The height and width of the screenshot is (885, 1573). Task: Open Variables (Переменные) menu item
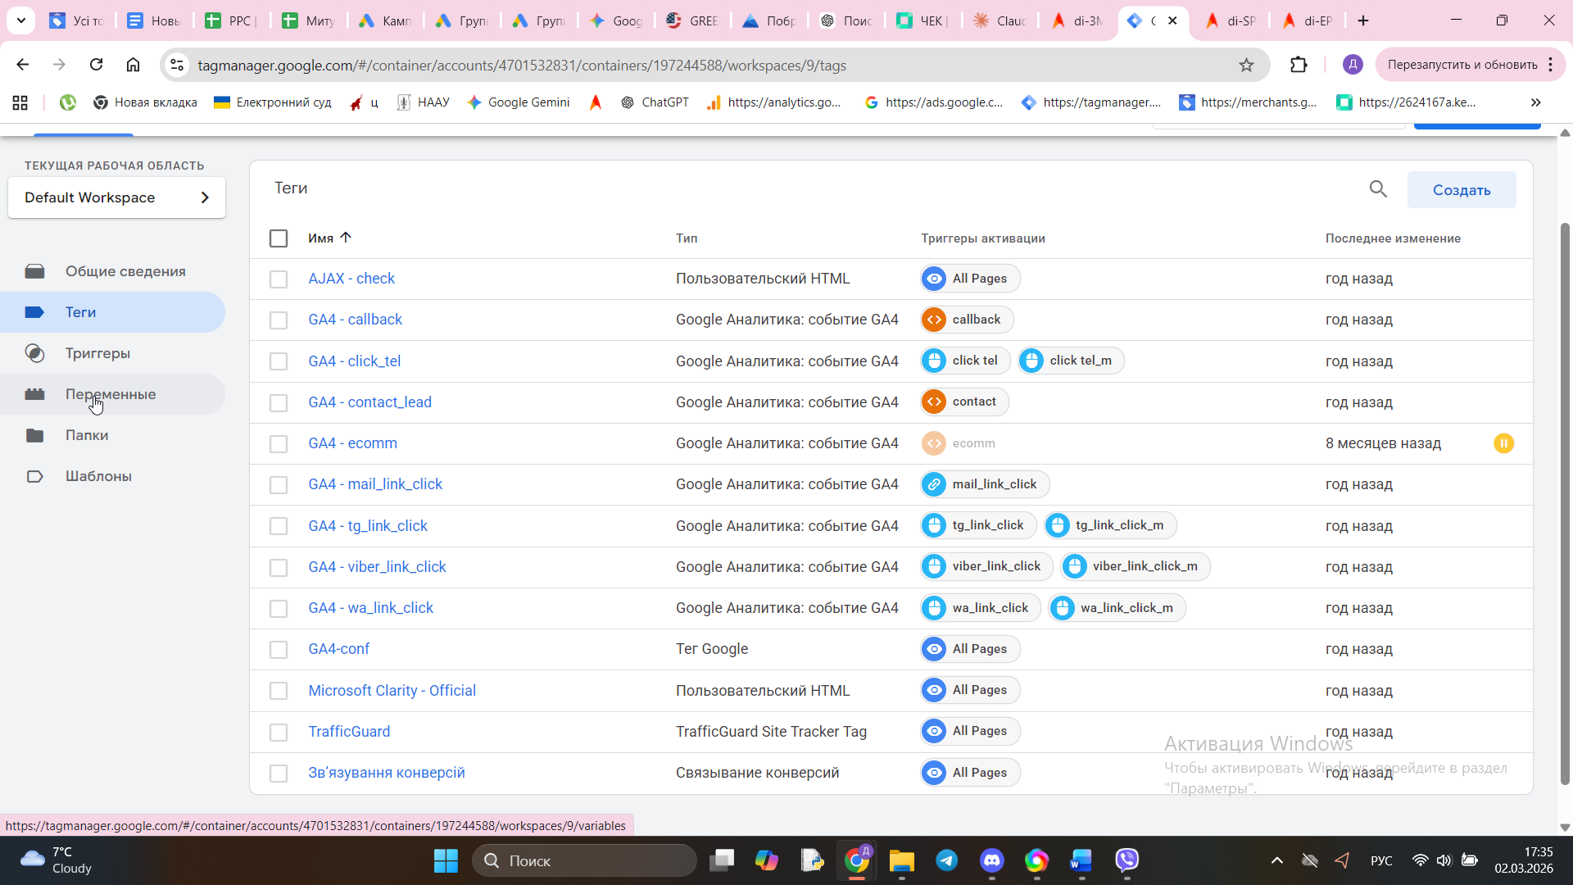(x=111, y=394)
